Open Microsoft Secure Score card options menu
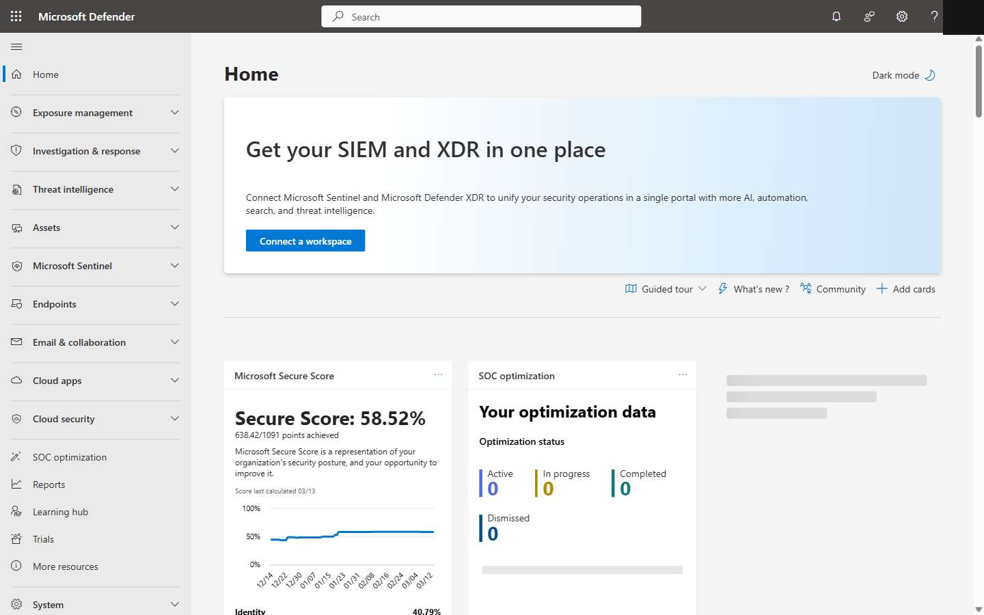This screenshot has width=984, height=615. [438, 374]
